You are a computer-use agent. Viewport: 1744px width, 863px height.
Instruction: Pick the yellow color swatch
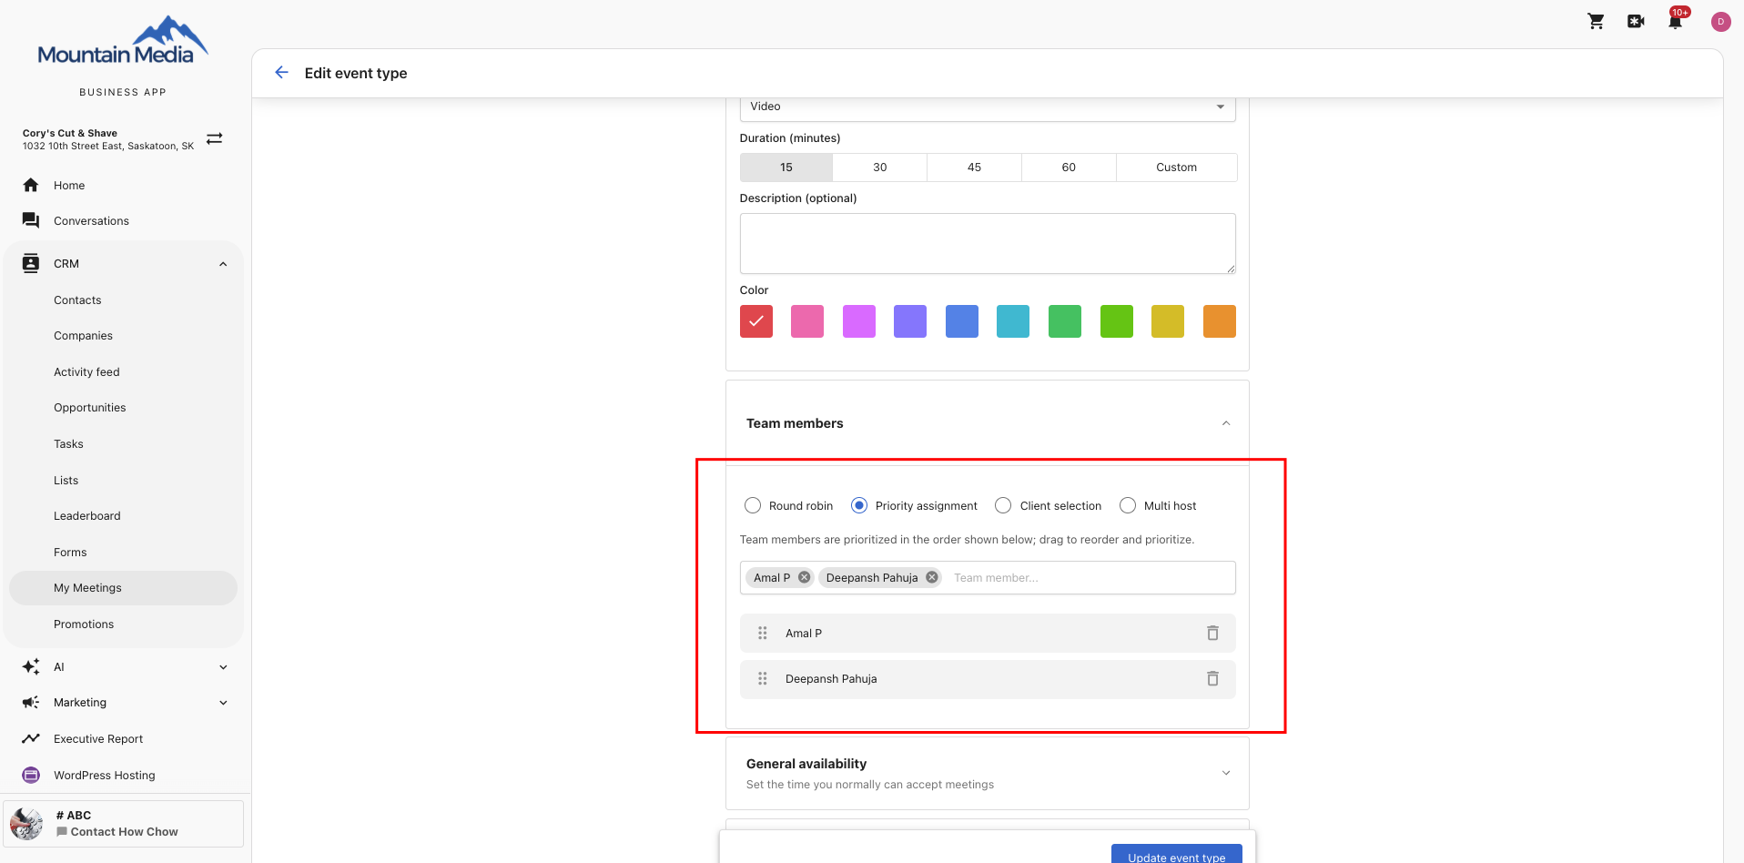[x=1168, y=321]
